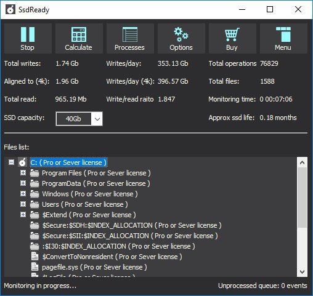Click the pagefile.sys file icon
This screenshot has height=296, width=313.
pos(35,266)
